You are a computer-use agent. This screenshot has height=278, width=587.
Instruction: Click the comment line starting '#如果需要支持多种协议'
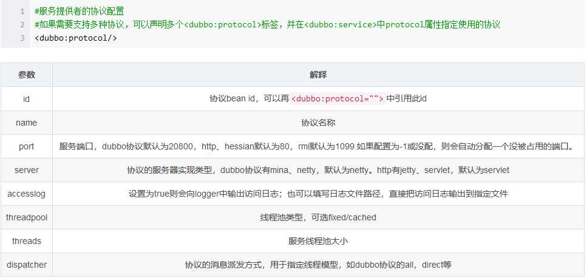pyautogui.click(x=267, y=25)
